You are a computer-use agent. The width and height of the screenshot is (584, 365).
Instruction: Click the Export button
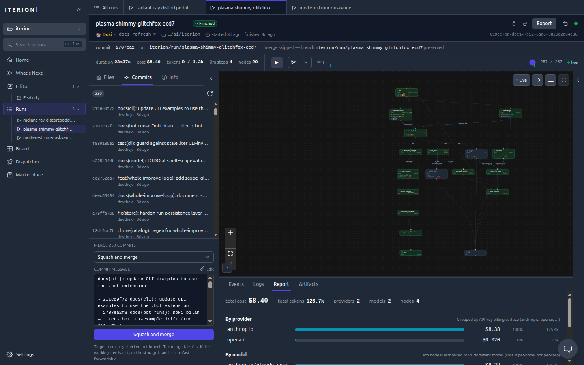(x=544, y=24)
